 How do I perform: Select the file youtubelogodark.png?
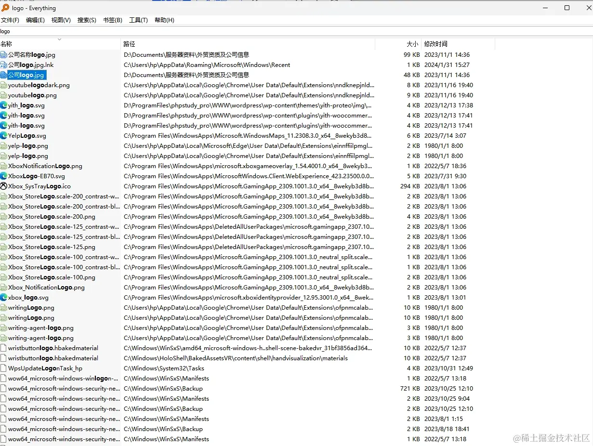pyautogui.click(x=39, y=85)
